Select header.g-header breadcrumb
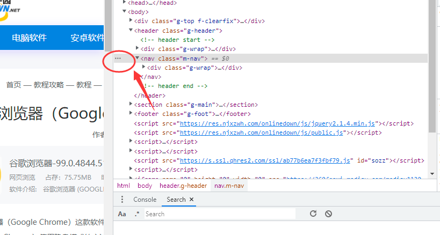The height and width of the screenshot is (235, 440). click(x=183, y=186)
